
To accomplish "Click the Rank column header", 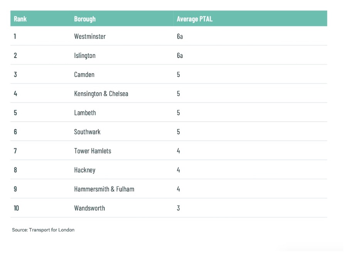I will tap(20, 19).
